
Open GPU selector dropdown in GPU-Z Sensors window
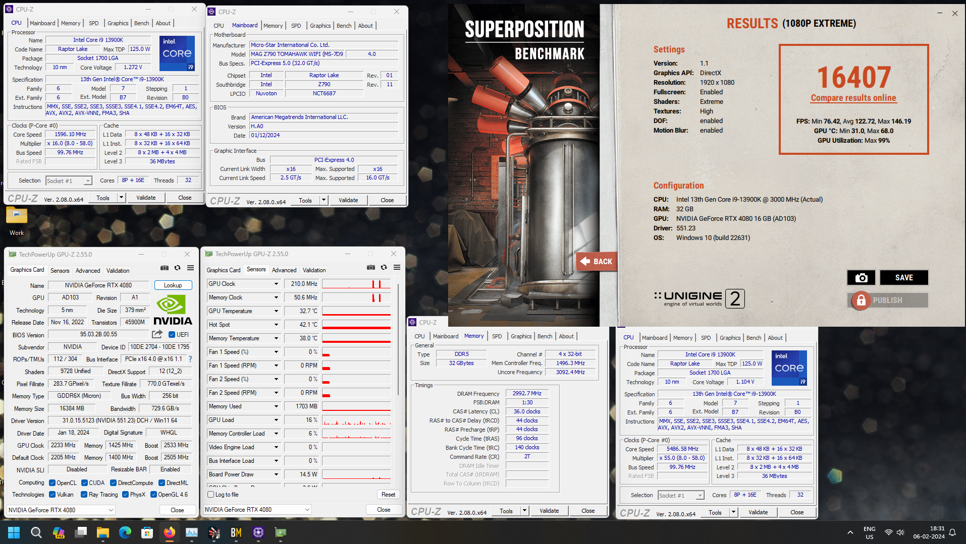click(x=257, y=509)
